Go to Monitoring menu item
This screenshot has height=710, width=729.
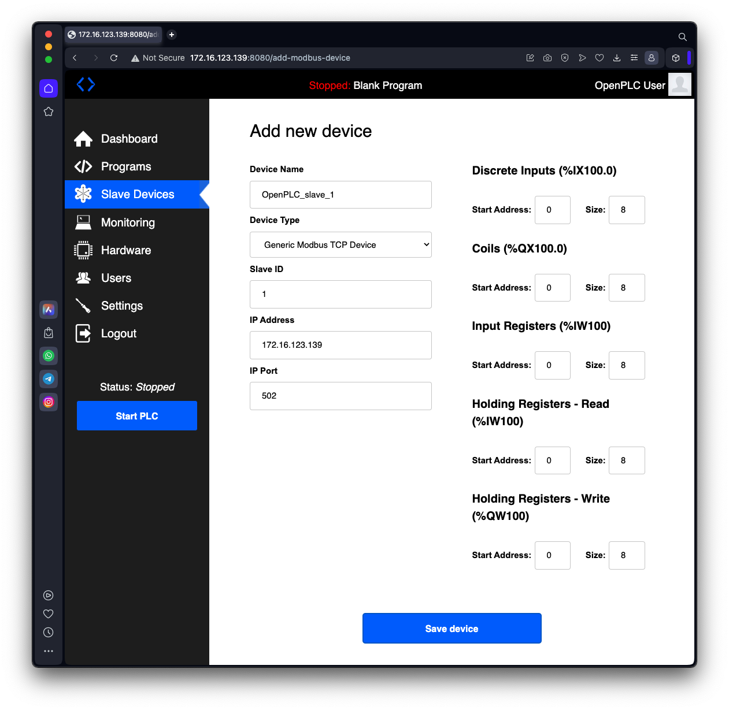(x=128, y=222)
